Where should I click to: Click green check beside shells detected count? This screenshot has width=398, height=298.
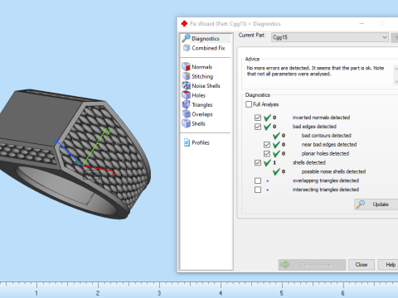(267, 163)
